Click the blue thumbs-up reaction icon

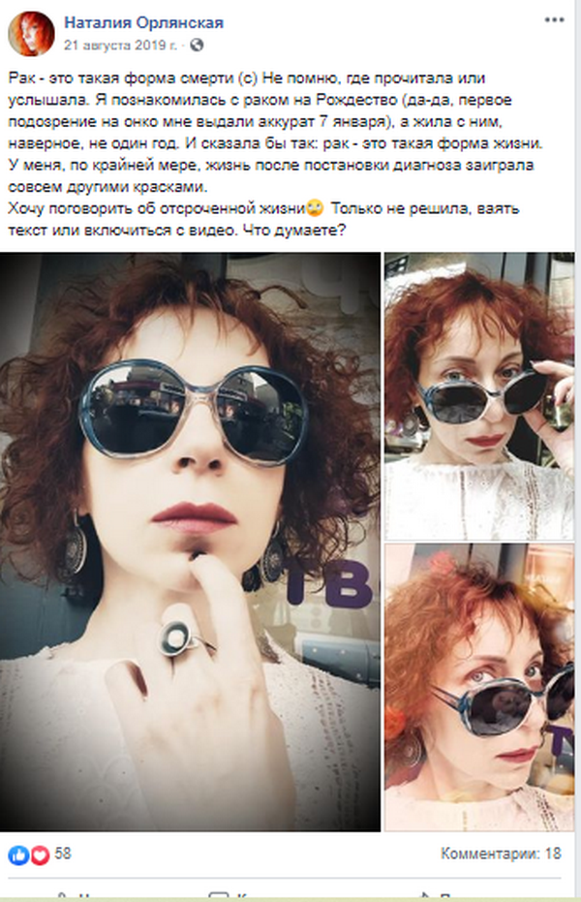point(18,855)
